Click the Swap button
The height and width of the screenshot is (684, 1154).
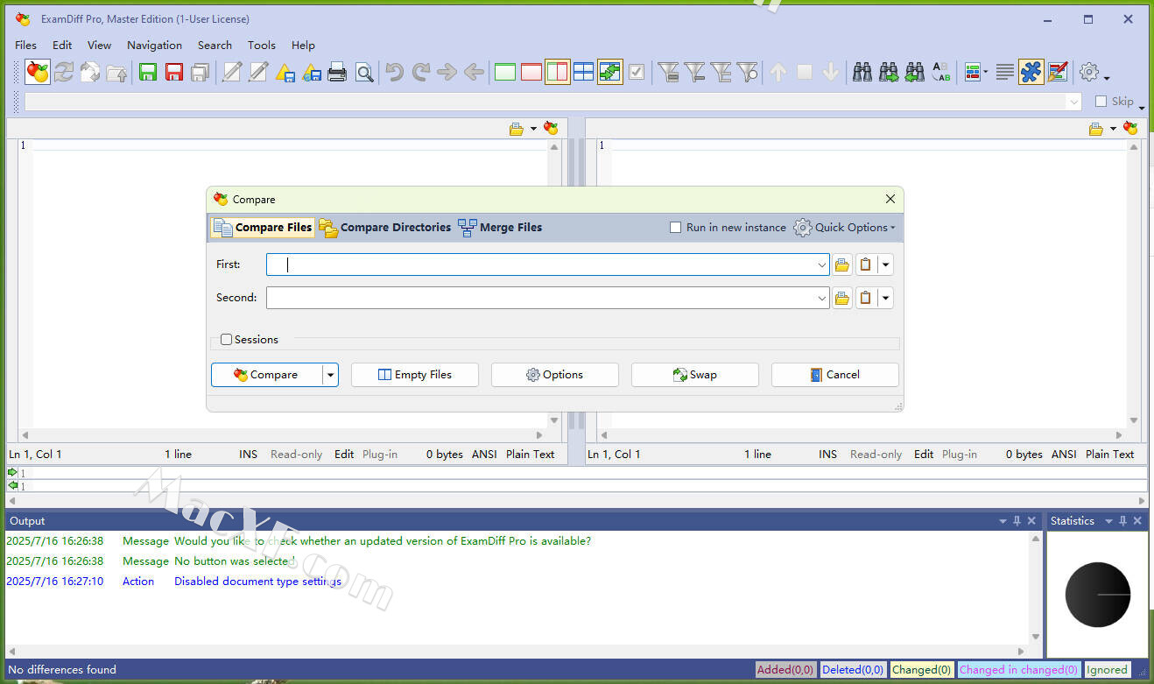point(695,375)
